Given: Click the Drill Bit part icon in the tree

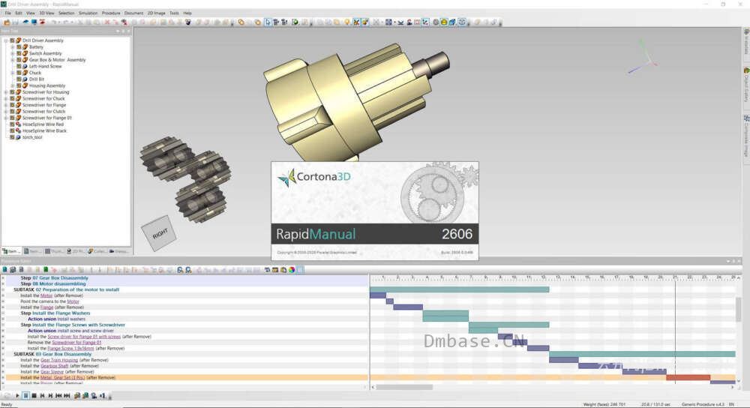Looking at the screenshot, I should coord(25,79).
